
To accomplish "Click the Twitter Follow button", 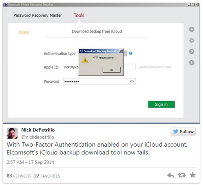I will [183, 131].
